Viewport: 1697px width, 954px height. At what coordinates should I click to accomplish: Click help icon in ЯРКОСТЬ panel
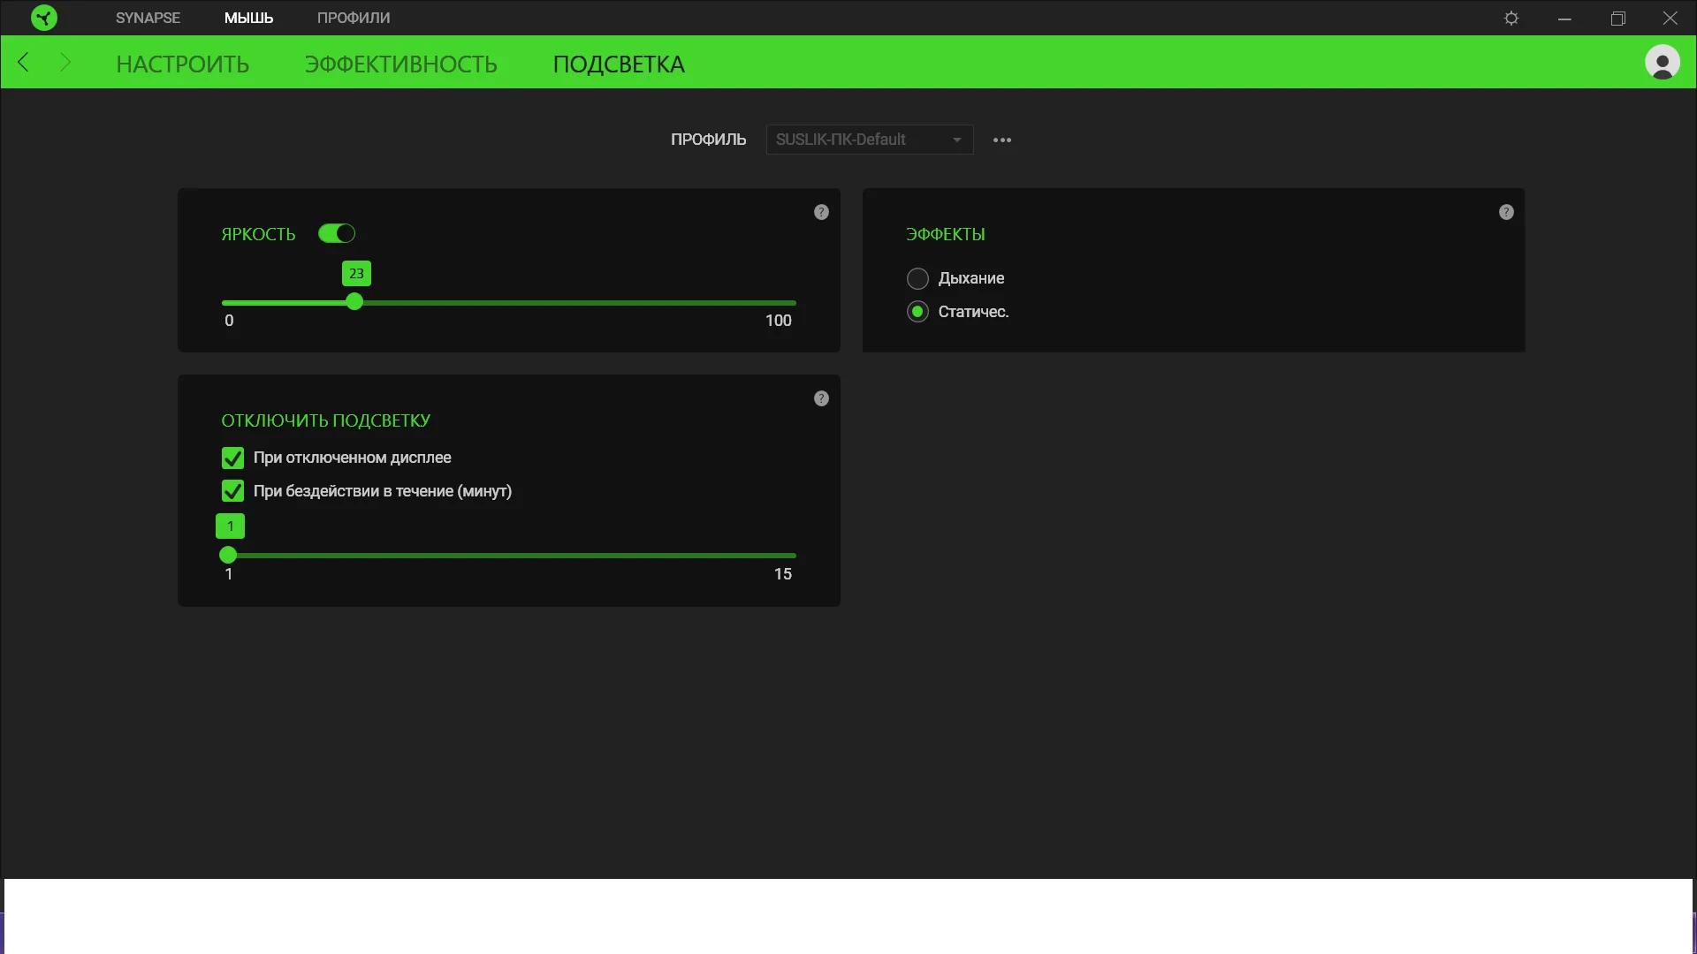[821, 212]
